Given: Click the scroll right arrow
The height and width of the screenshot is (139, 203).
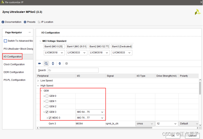Looking at the screenshot, I should tap(197, 128).
